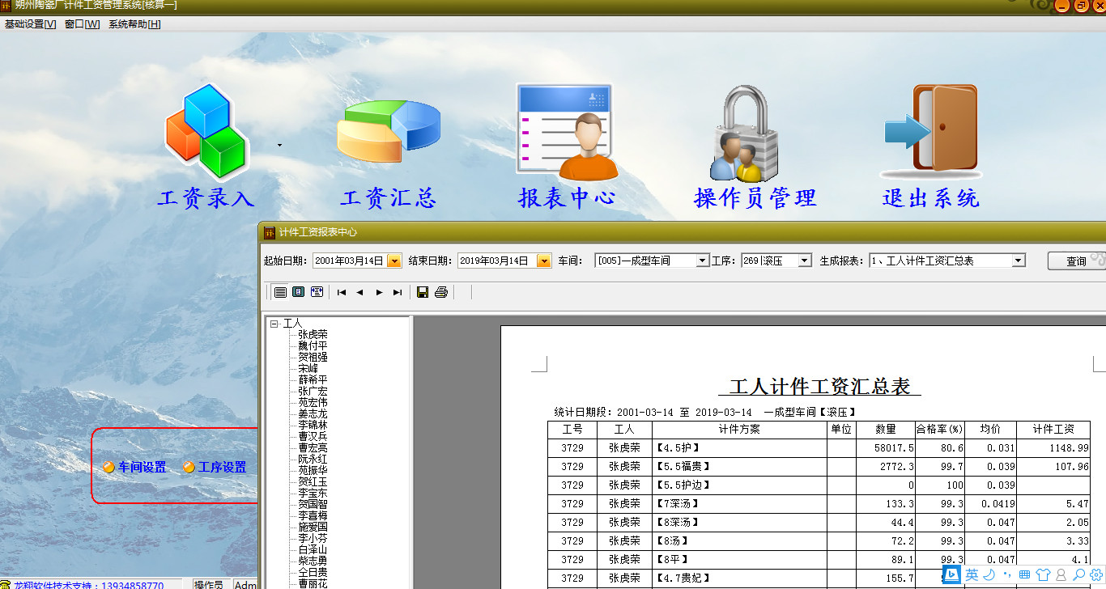Viewport: 1106px width, 589px height.
Task: Open the 工资汇总 pie chart module
Action: [388, 133]
